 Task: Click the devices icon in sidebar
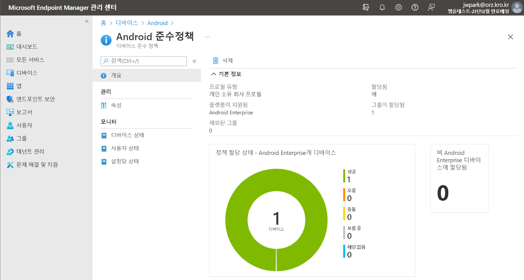(10, 73)
